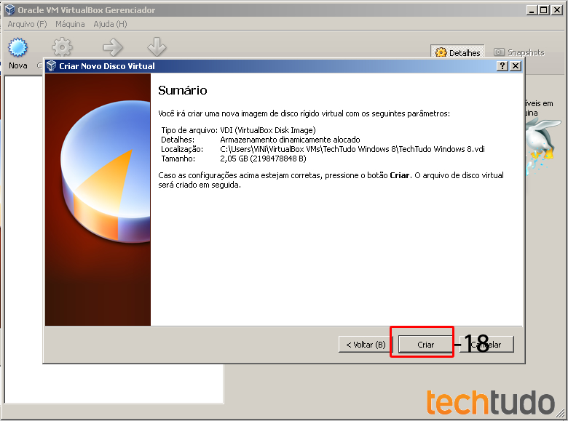Click the Localização label

click(182, 149)
